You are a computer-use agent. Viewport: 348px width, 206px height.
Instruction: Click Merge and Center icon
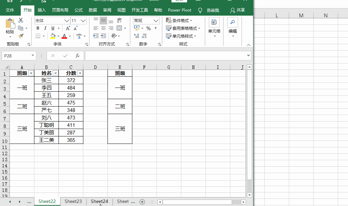(119, 28)
